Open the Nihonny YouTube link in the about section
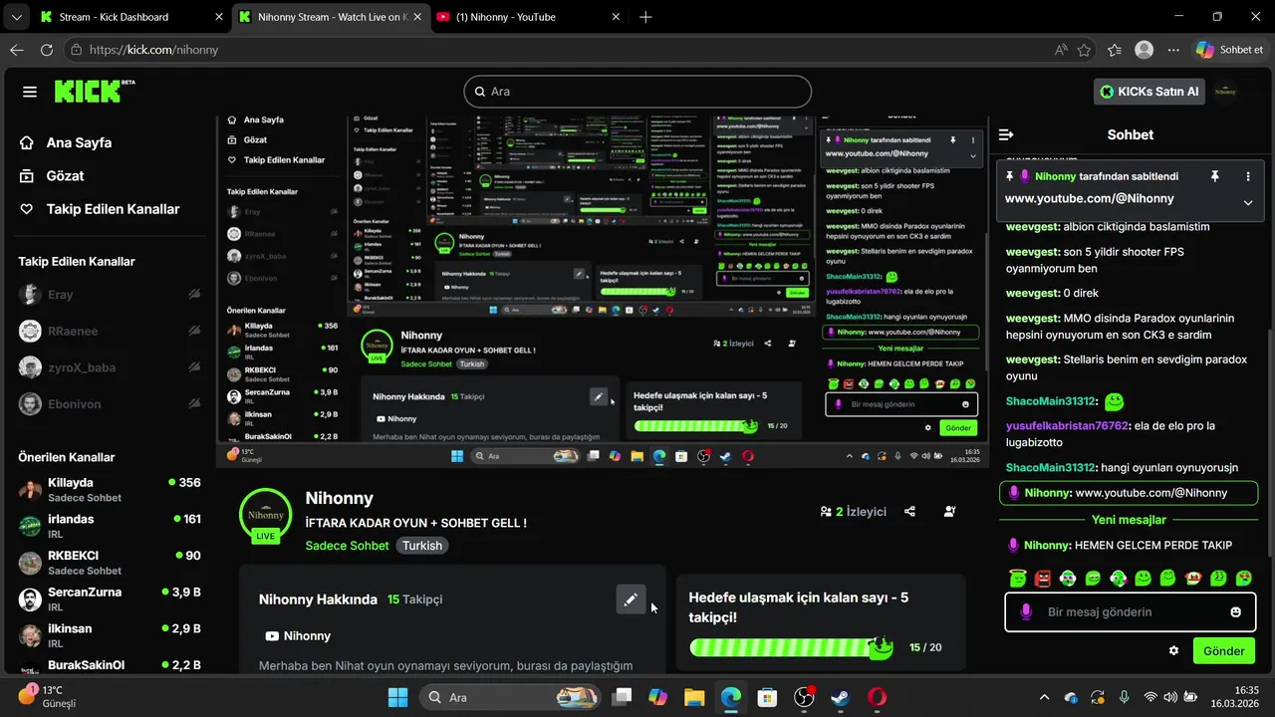The image size is (1275, 717). 299,636
